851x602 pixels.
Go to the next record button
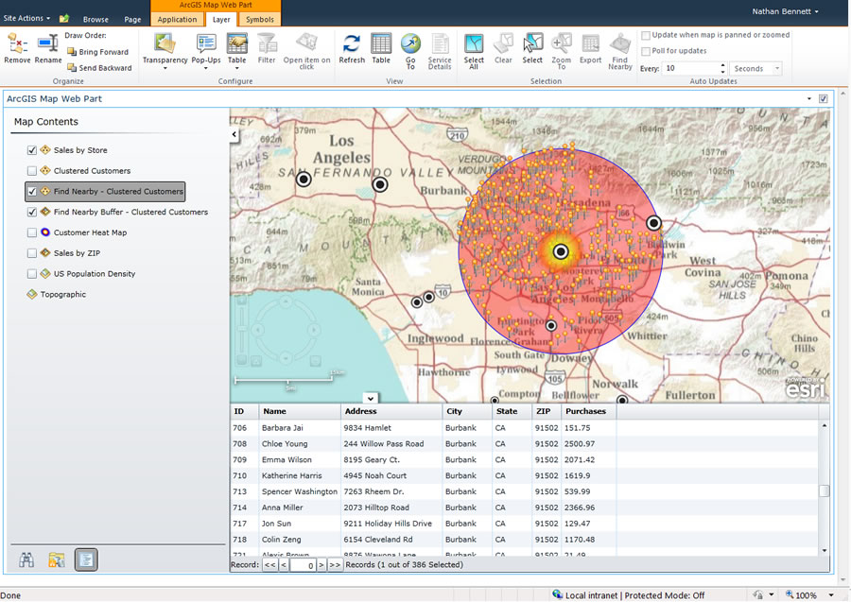point(321,565)
